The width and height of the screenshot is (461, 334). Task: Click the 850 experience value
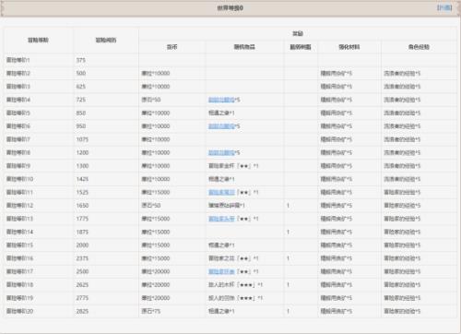click(x=81, y=113)
